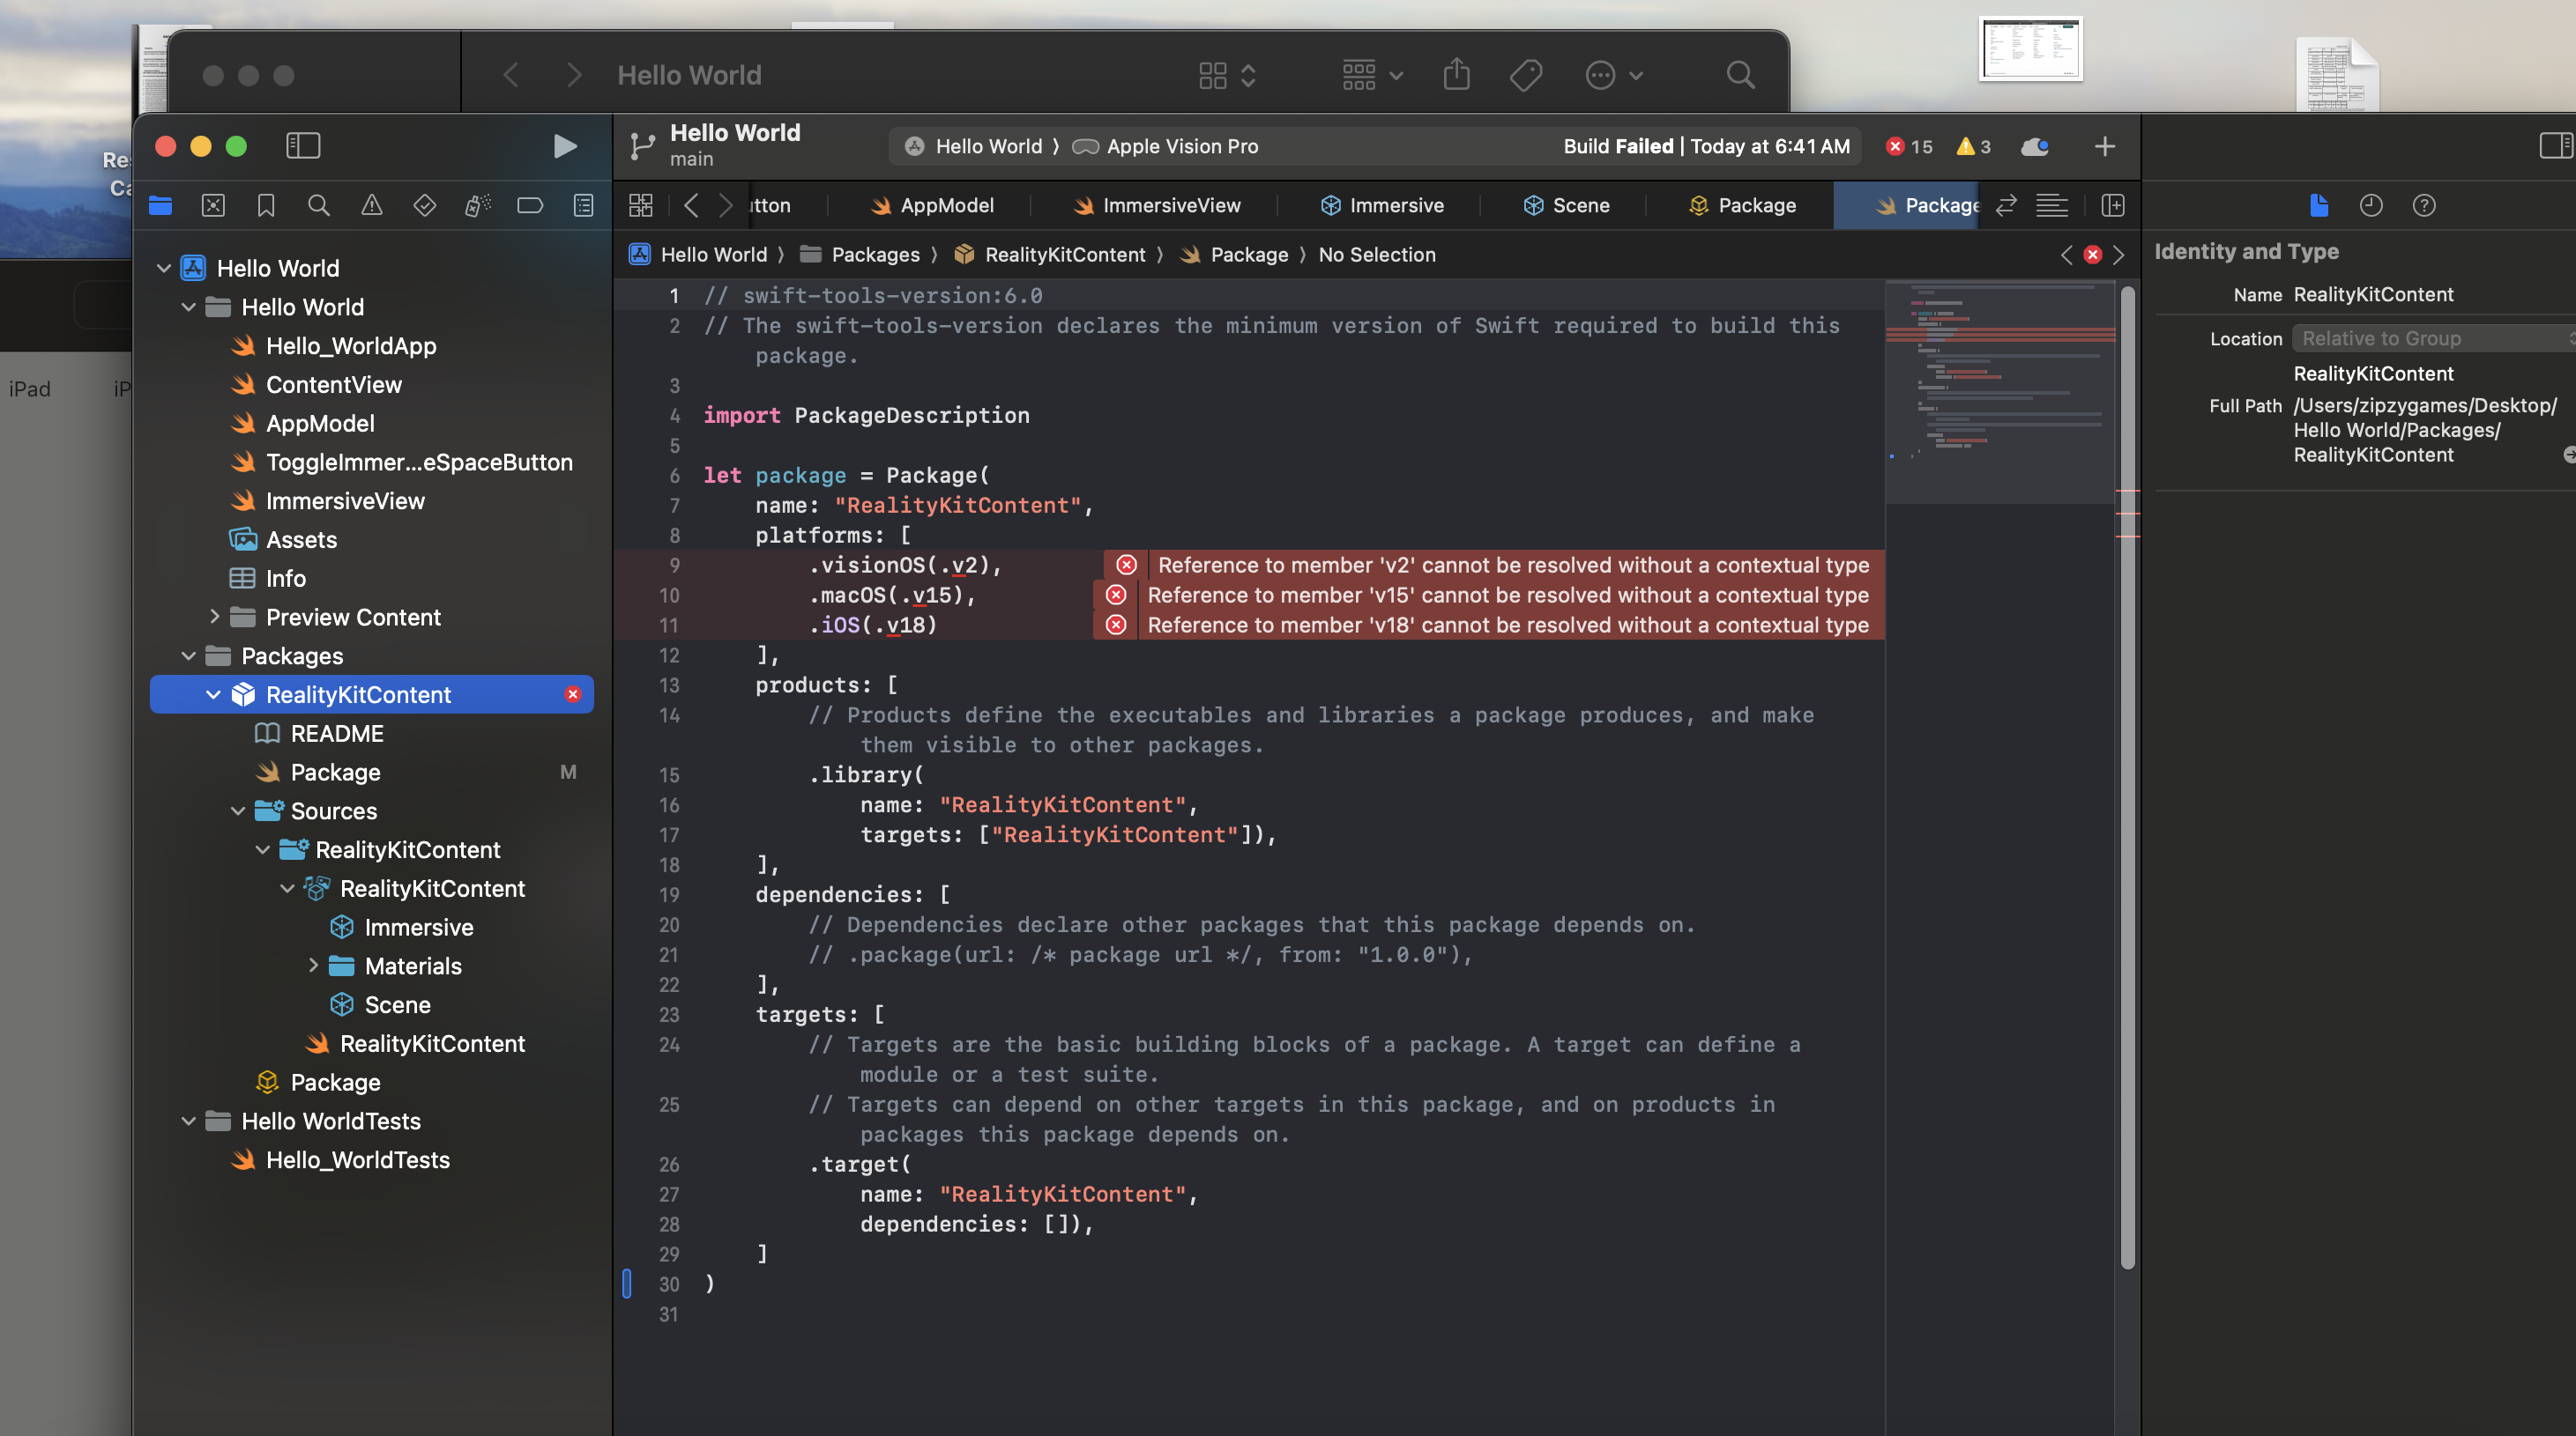Open the Quick Help inspector icon
The image size is (2576, 1436).
tap(2423, 205)
